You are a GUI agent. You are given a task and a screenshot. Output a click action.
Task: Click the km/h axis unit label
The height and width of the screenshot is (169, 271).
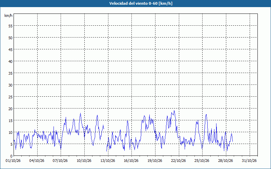click(x=8, y=16)
